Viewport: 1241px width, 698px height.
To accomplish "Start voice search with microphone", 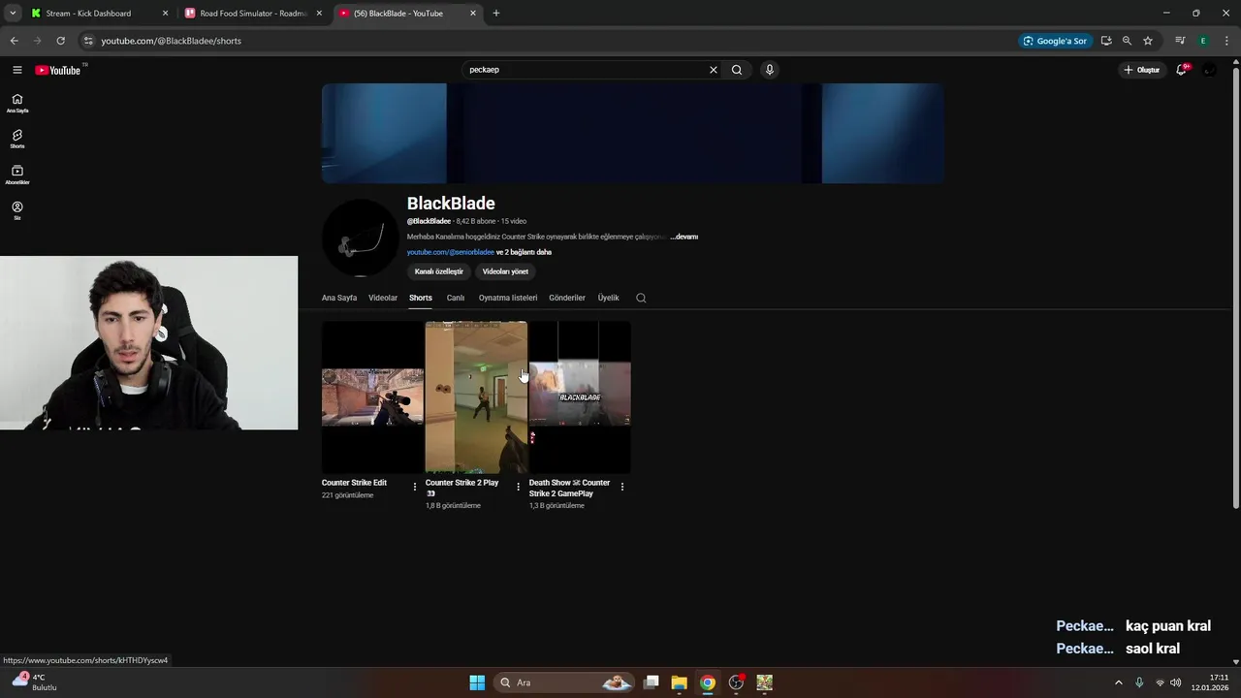I will click(770, 70).
